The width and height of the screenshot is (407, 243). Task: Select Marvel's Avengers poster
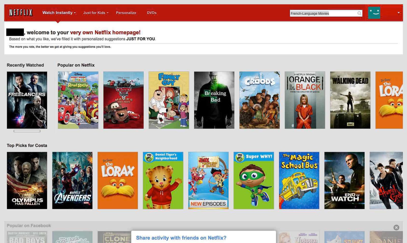point(72,180)
